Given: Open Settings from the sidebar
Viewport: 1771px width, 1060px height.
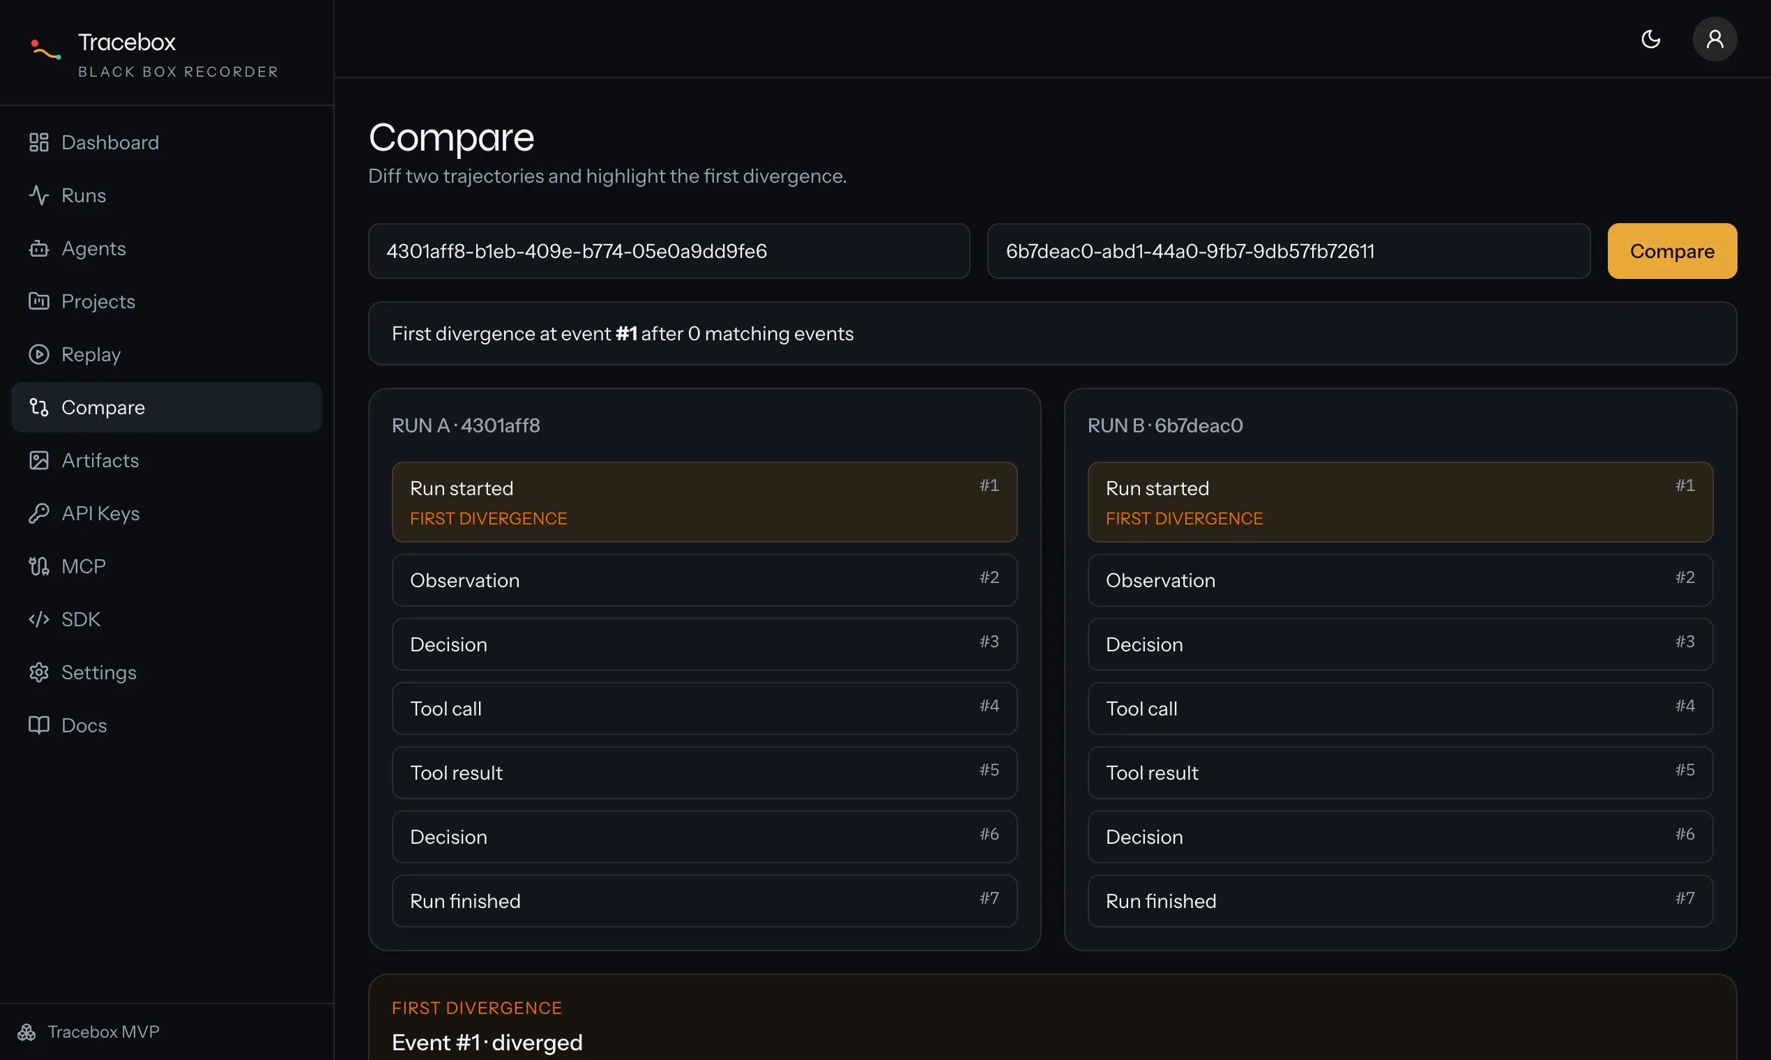Looking at the screenshot, I should (167, 672).
